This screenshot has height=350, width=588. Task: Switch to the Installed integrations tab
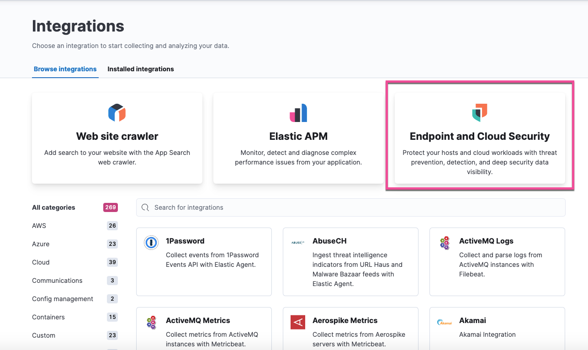[140, 69]
